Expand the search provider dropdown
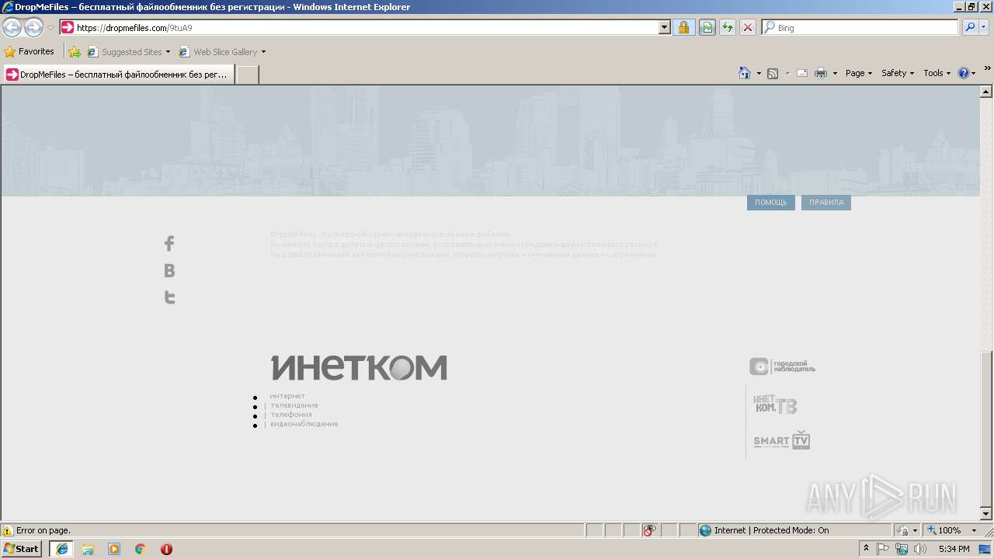The image size is (994, 559). coord(985,28)
